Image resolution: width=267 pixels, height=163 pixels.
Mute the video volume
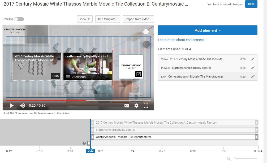tap(23, 106)
